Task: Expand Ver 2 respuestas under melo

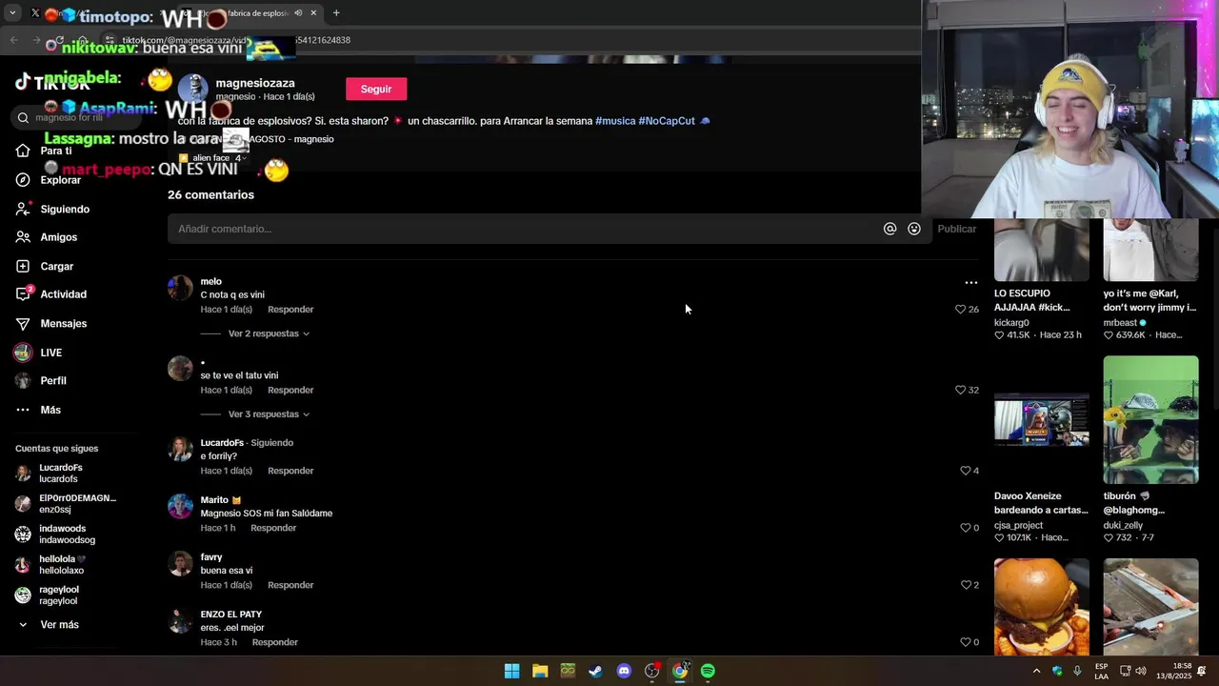Action: coord(269,333)
